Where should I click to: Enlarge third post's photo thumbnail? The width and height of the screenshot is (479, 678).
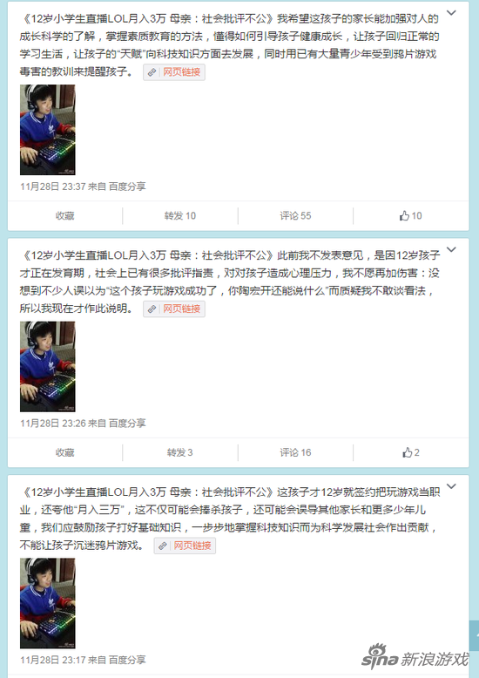[48, 603]
